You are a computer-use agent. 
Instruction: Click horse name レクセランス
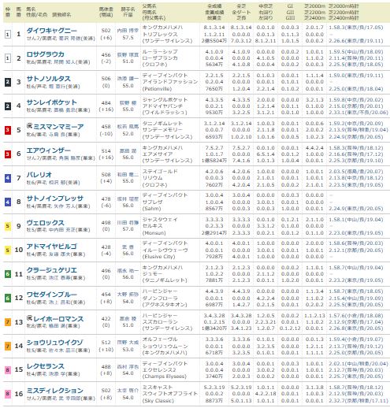pyautogui.click(x=46, y=366)
